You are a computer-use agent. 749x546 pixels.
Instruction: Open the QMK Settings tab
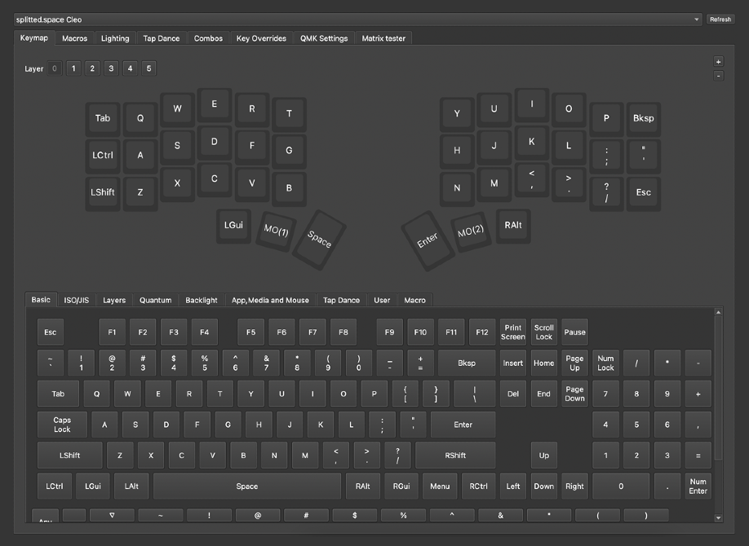[x=324, y=38]
